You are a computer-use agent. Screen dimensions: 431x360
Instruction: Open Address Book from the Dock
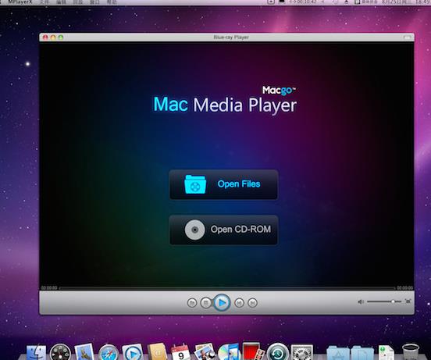[x=157, y=351]
